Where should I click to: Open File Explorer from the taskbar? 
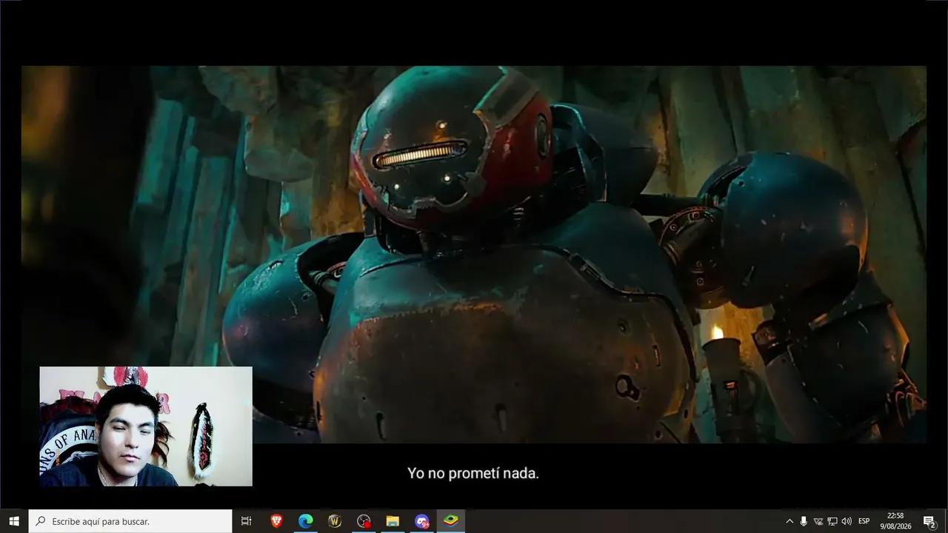click(x=393, y=521)
